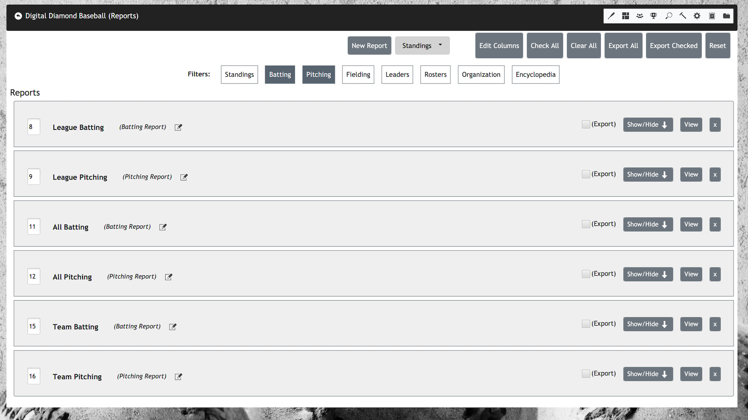The height and width of the screenshot is (420, 748).
Task: Click the back arrow next to the title
Action: click(x=18, y=16)
